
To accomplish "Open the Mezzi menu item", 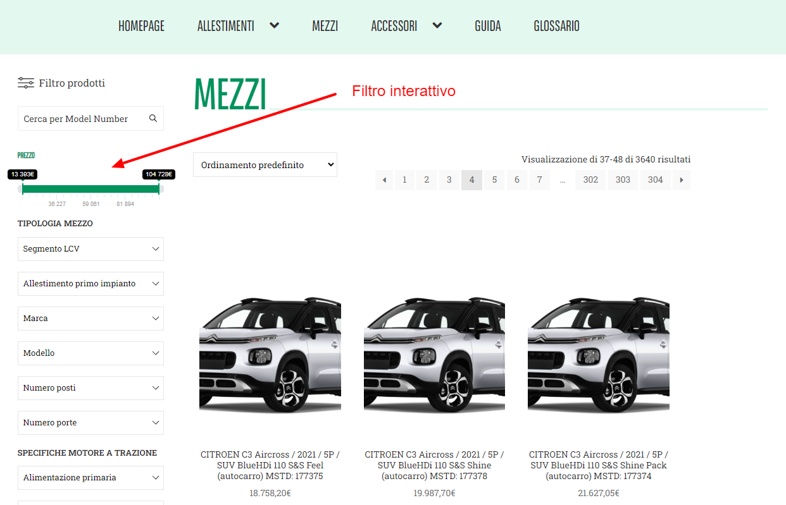I will [325, 26].
